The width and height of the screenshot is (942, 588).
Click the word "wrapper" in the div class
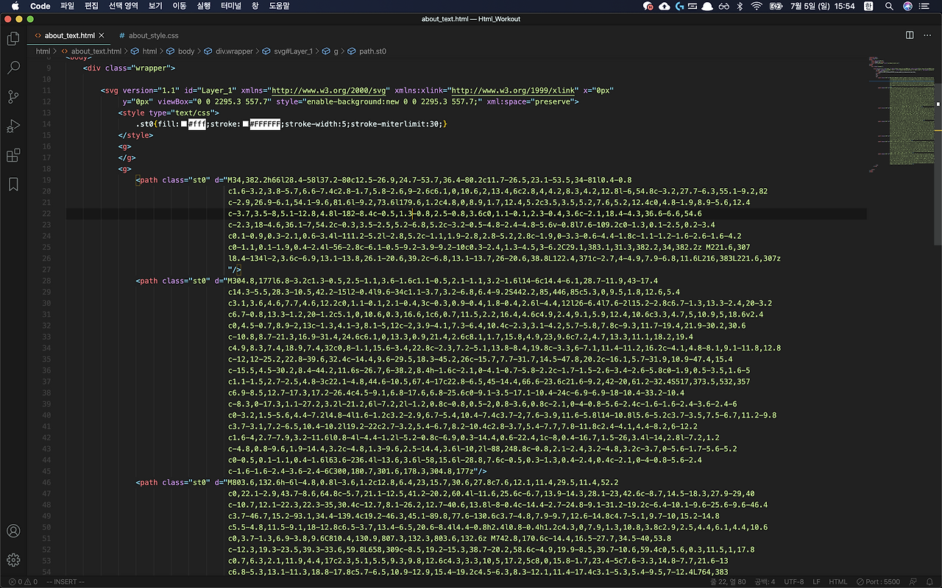(150, 68)
